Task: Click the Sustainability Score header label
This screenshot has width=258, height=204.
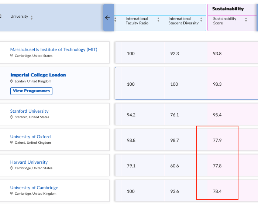Action: [225, 21]
